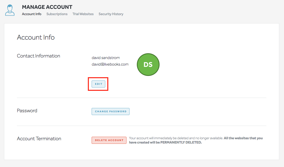Hit the red DELETE ACCOUNT button
Screen dimensions: 284x167
(x=109, y=140)
